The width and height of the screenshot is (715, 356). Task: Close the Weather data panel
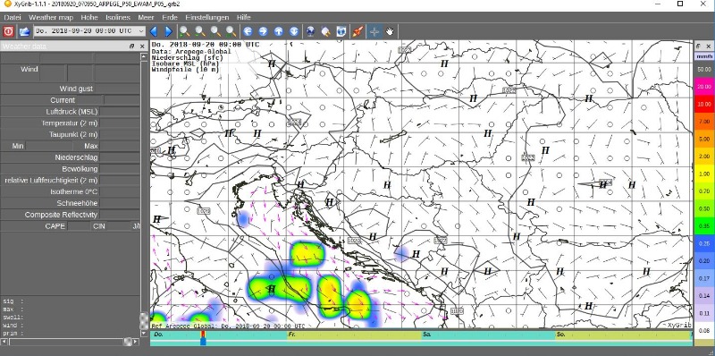point(142,47)
